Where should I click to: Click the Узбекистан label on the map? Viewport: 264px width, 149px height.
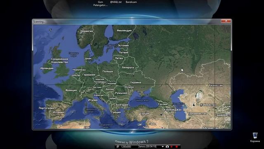(x=208, y=105)
